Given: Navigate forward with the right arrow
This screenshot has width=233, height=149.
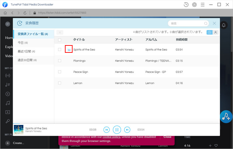Looking at the screenshot, I should (x=19, y=13).
